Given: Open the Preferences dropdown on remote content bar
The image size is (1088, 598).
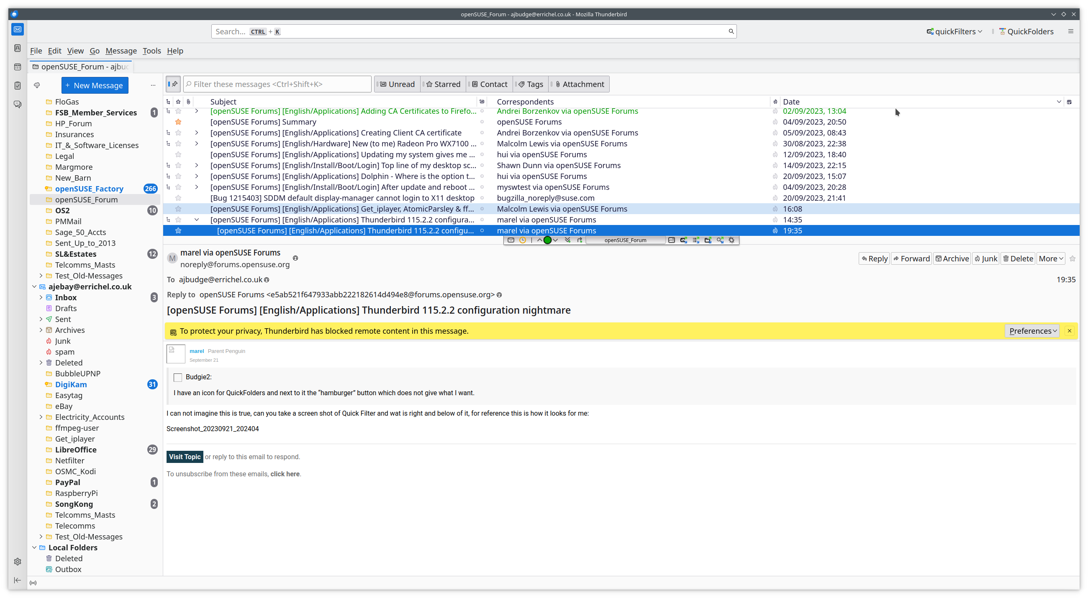Looking at the screenshot, I should point(1032,331).
